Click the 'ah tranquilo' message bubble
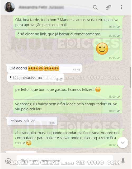 (x=68, y=138)
